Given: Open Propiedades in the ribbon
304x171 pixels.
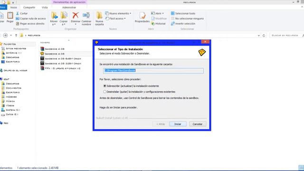Looking at the screenshot, I should point(142,18).
